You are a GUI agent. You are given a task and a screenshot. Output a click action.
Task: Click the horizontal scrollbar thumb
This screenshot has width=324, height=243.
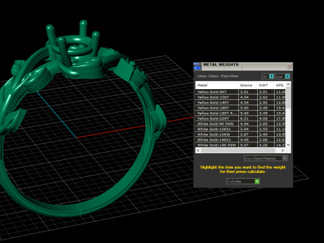coord(238,151)
